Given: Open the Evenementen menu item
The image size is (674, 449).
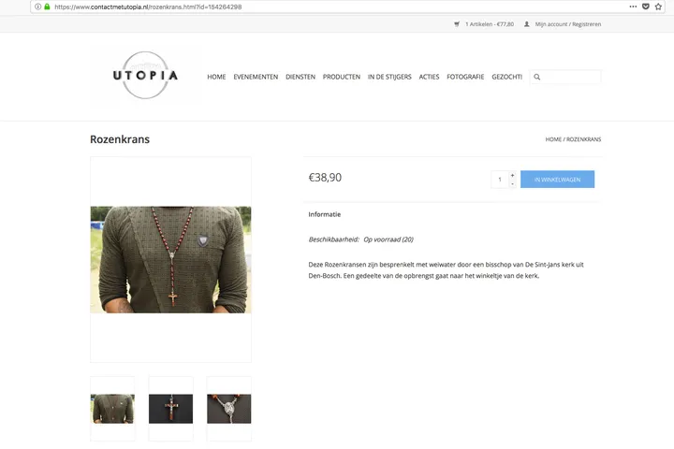Looking at the screenshot, I should 256,77.
